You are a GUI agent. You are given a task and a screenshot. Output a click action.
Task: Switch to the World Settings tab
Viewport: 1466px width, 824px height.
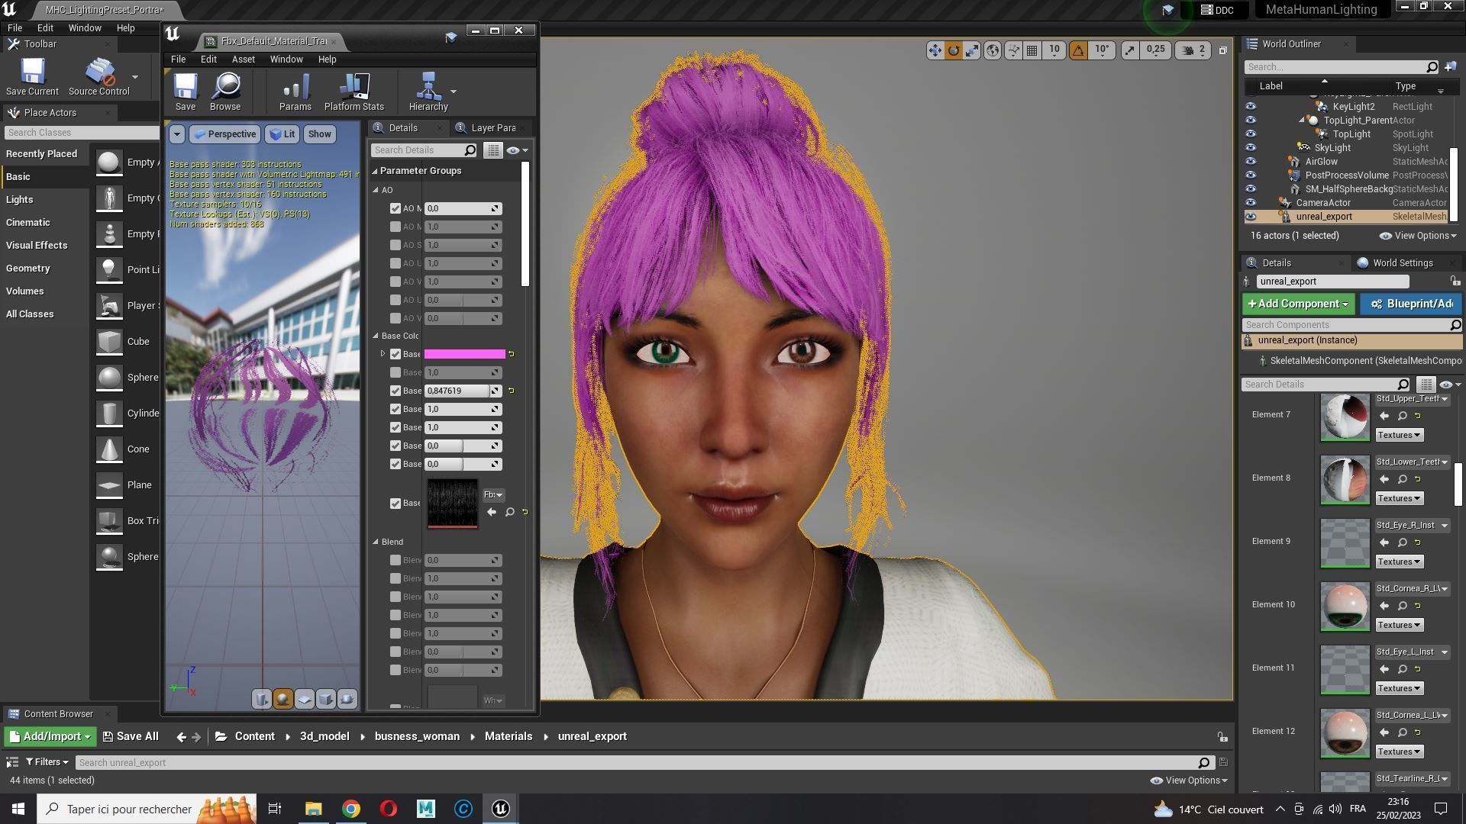[1402, 263]
